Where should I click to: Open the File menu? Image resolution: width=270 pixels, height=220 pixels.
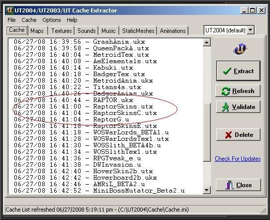(11, 20)
